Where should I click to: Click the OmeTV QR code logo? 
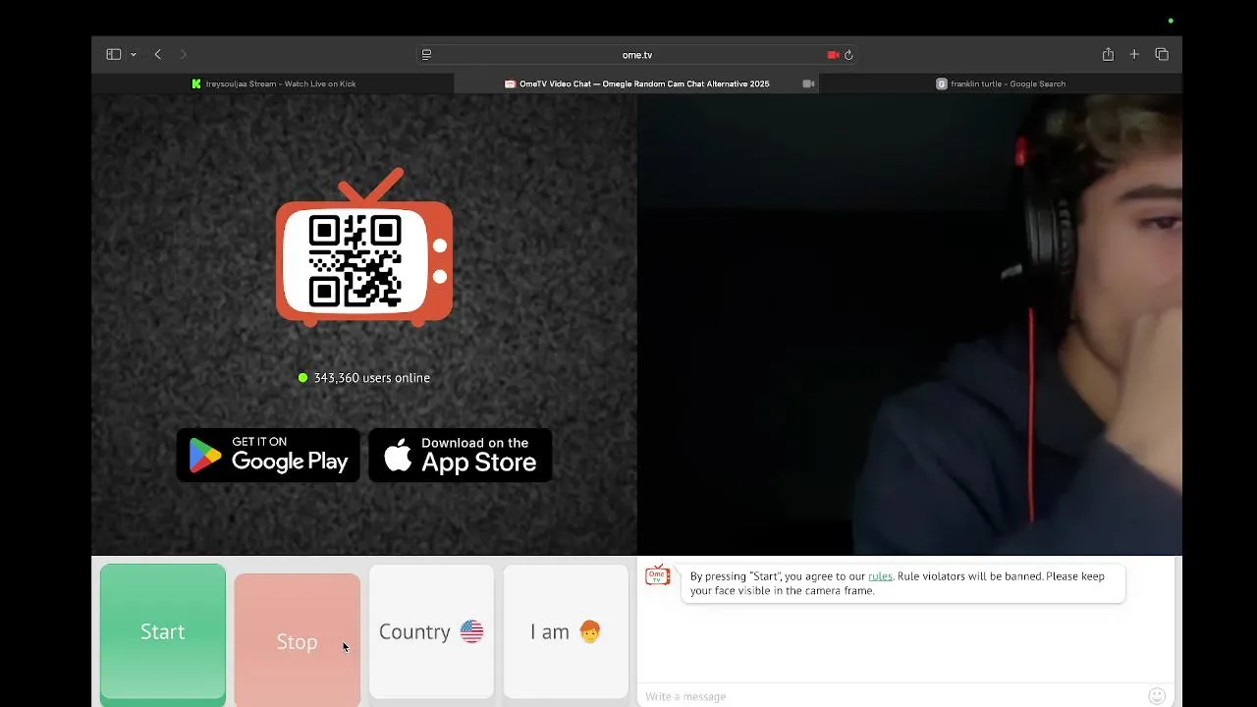(364, 247)
